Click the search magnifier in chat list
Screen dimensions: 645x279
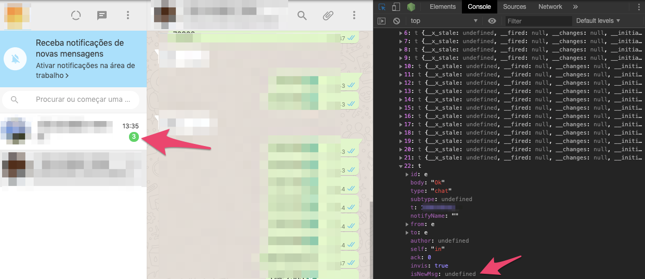tap(15, 100)
